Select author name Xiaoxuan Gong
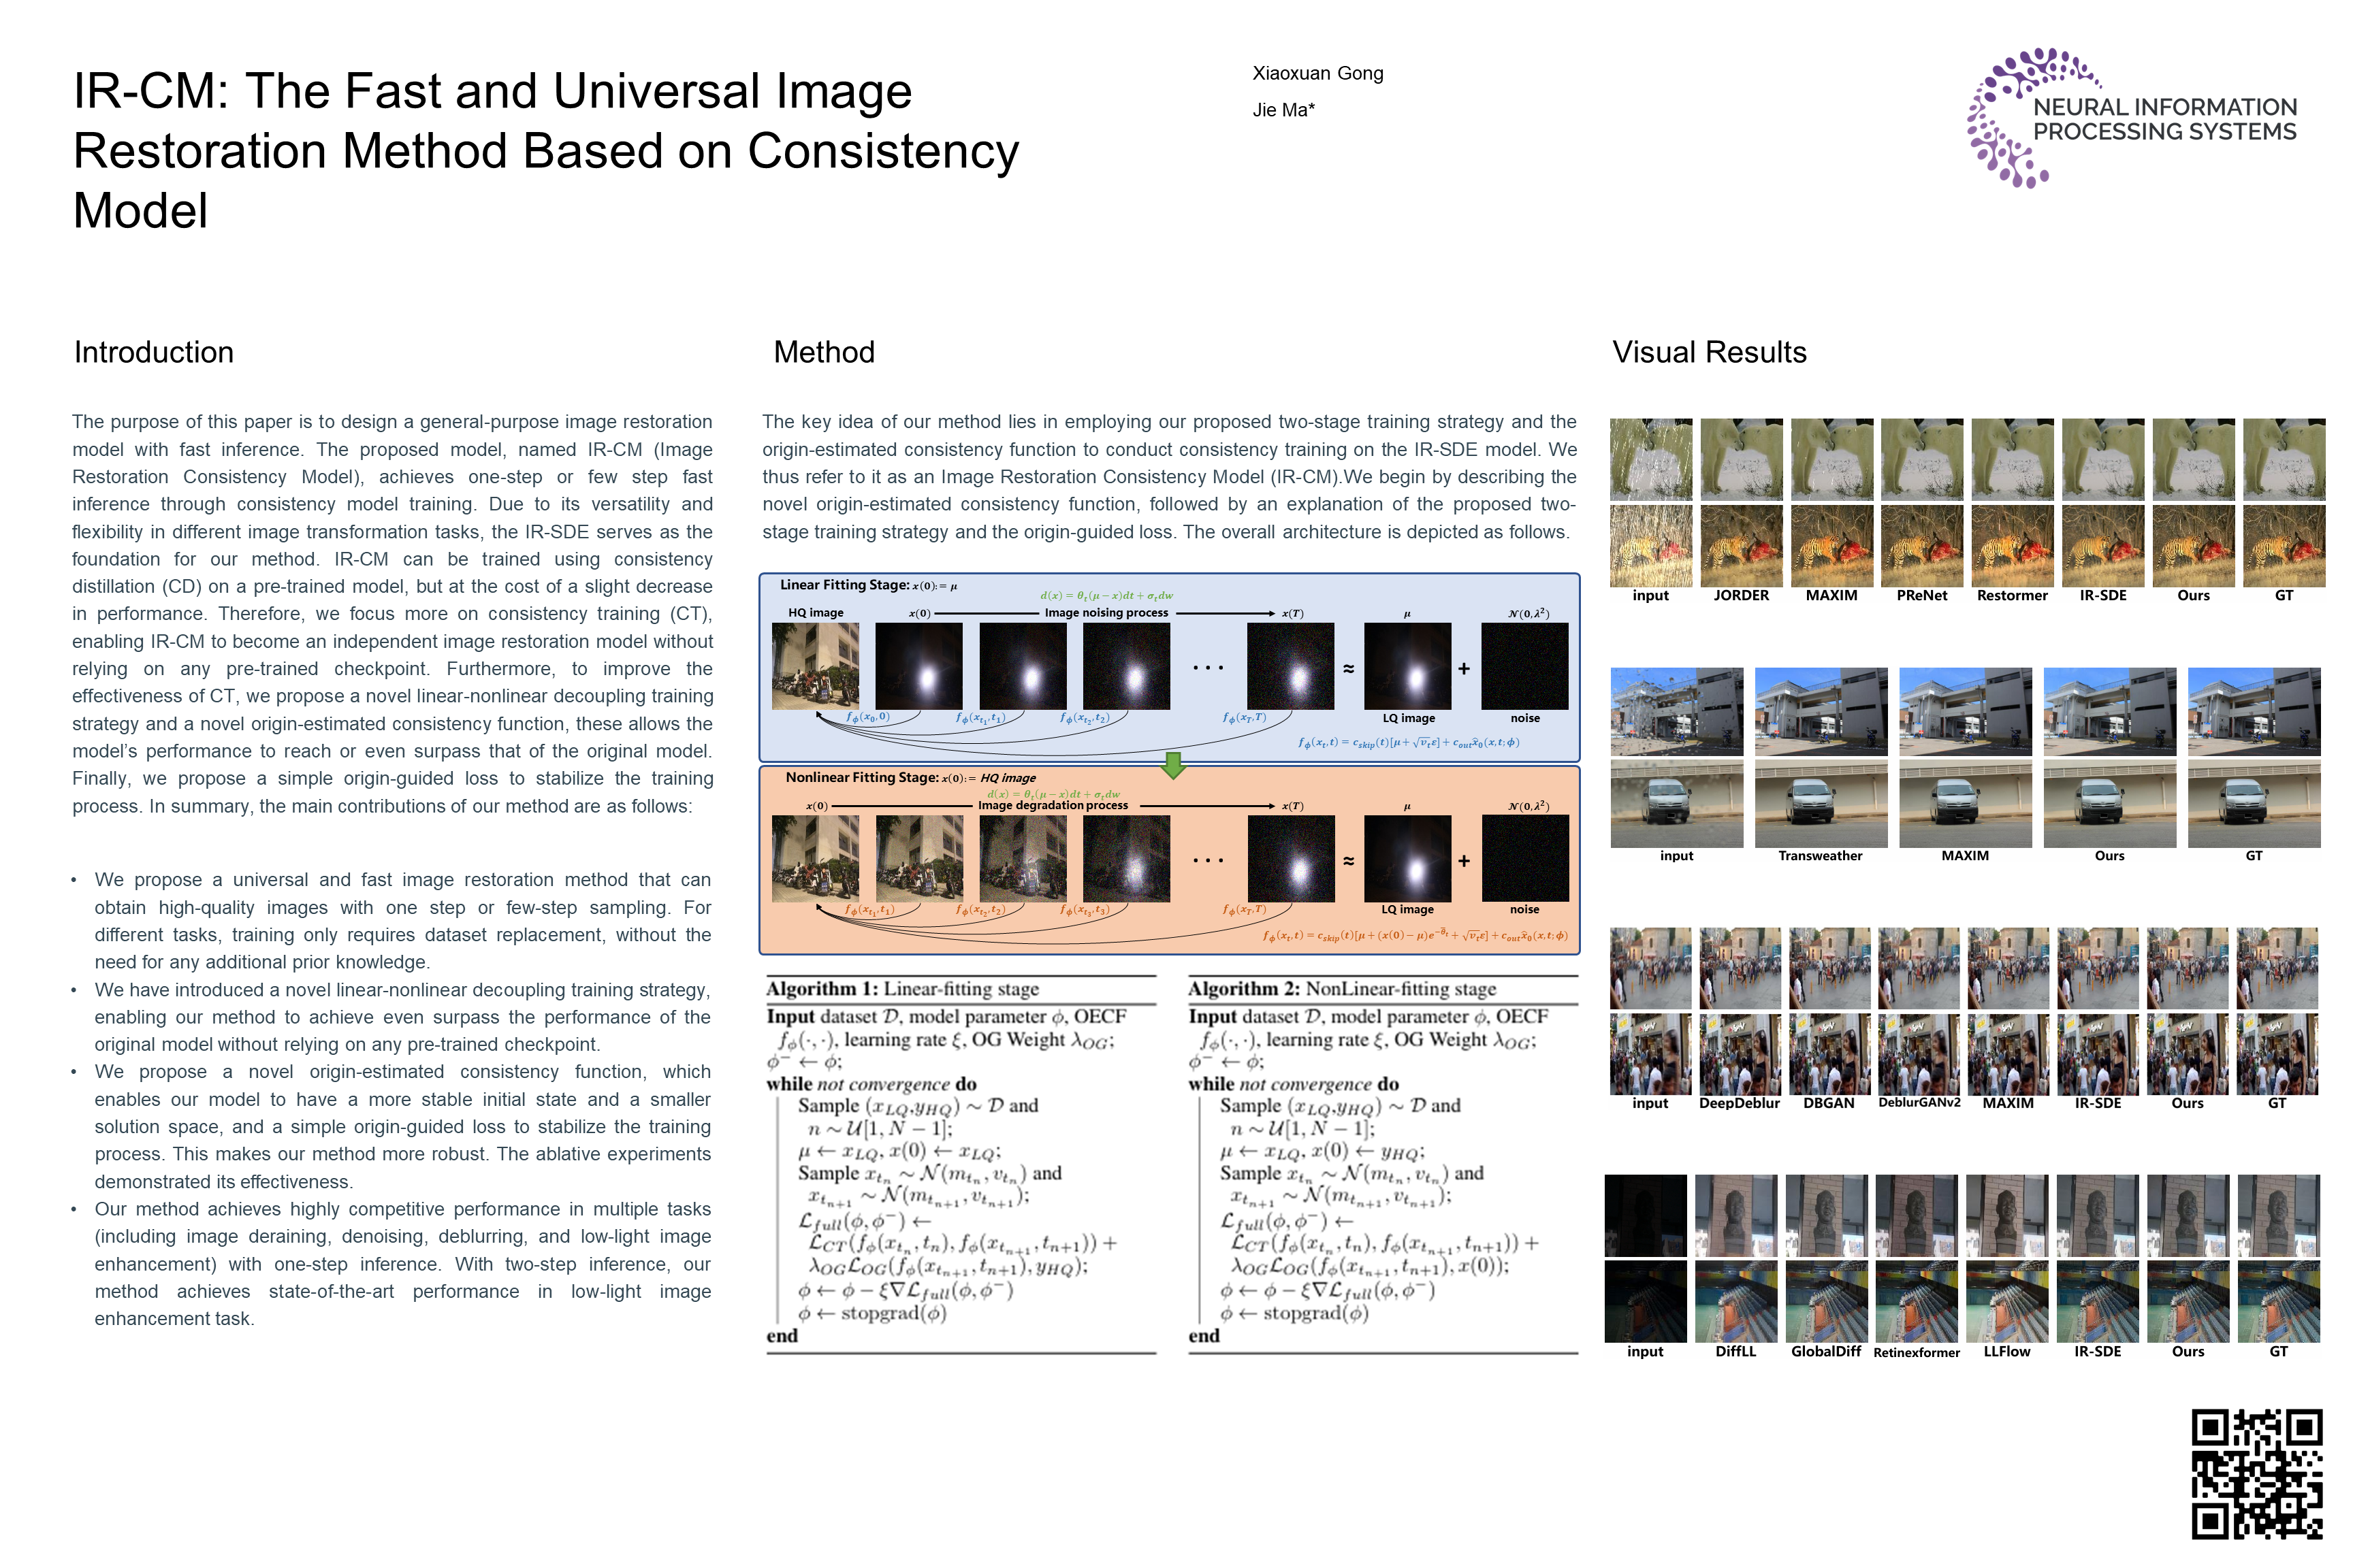The width and height of the screenshot is (2353, 1568). 1317,73
